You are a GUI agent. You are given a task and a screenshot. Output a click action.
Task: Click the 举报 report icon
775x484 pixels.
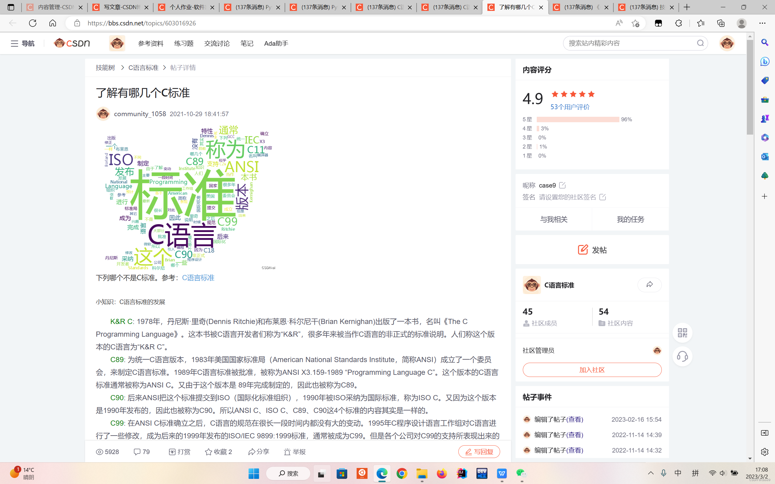click(287, 452)
